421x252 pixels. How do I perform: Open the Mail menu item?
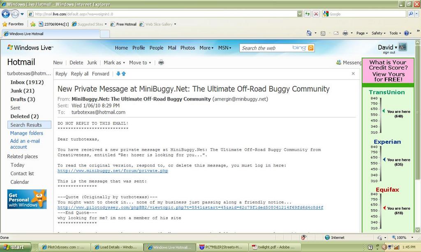pyautogui.click(x=172, y=48)
